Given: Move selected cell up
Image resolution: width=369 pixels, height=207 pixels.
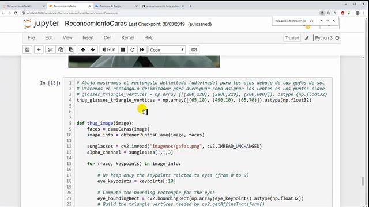Looking at the screenshot, I should 83,50.
